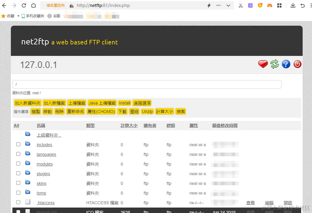Click the Install button
This screenshot has height=213, width=312.
[x=124, y=103]
